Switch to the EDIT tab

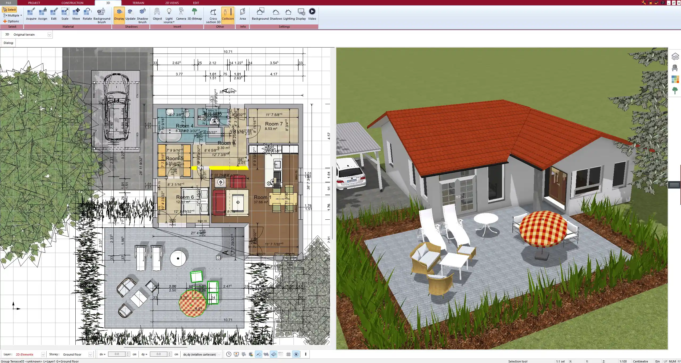(x=196, y=3)
